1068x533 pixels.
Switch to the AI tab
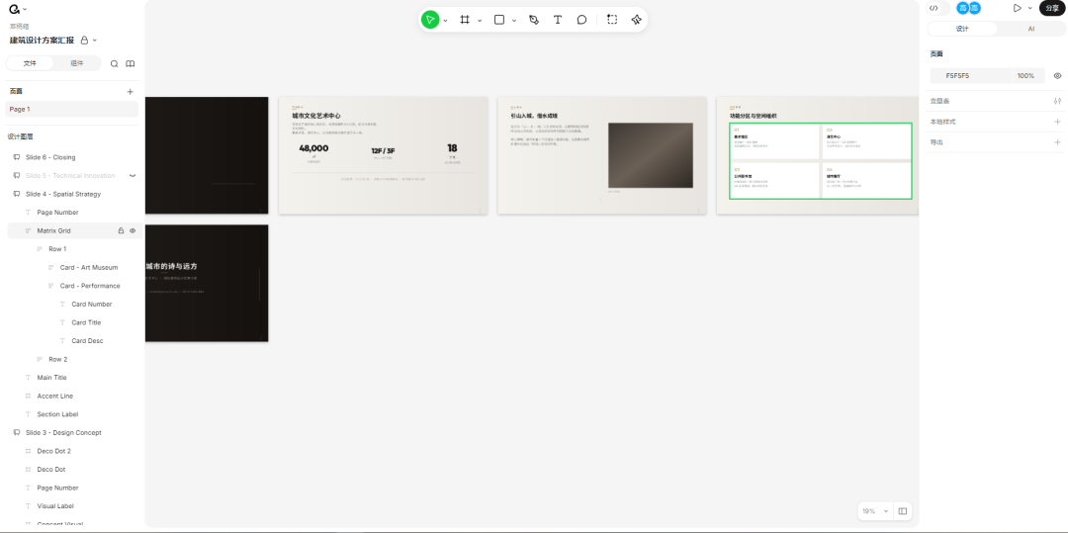[x=1031, y=29]
